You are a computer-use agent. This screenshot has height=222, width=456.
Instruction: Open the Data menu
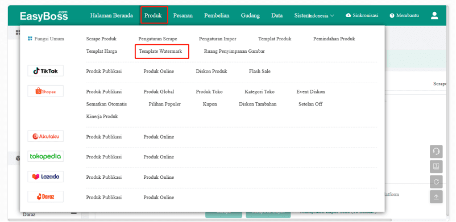[277, 16]
